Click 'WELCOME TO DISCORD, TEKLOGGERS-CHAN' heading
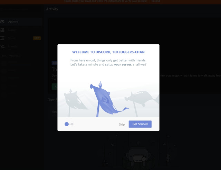 [x=108, y=52]
